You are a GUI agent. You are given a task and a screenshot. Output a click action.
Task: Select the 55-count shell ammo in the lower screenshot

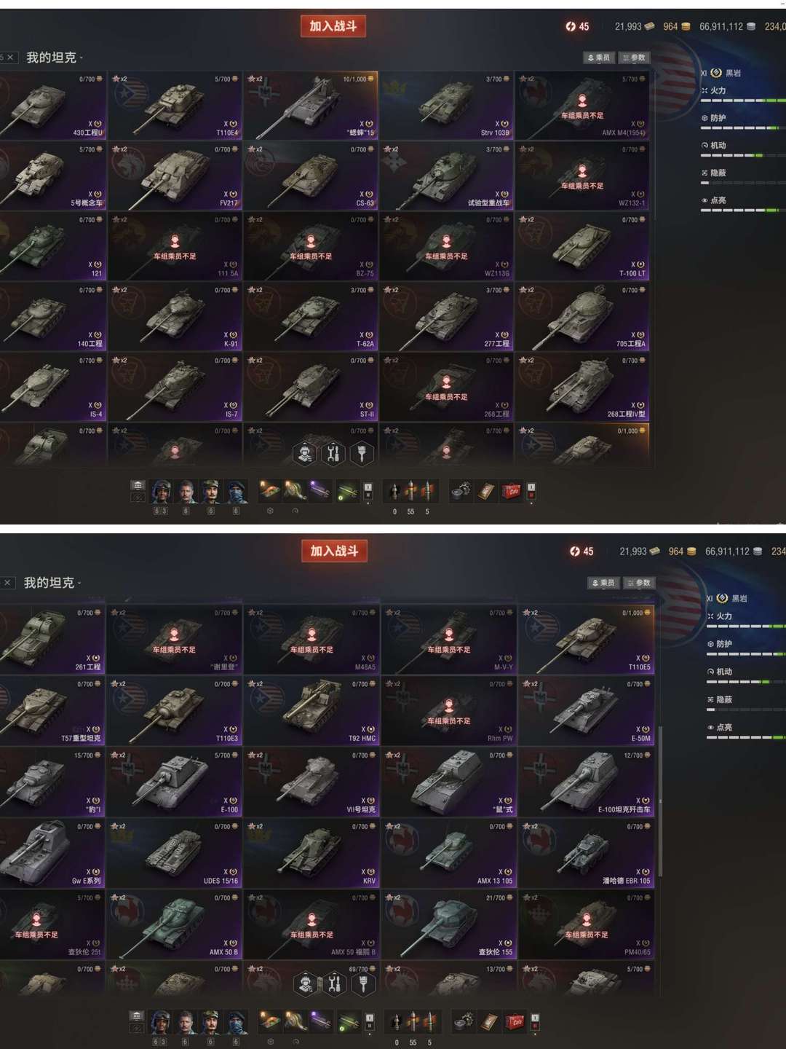coord(413,1021)
